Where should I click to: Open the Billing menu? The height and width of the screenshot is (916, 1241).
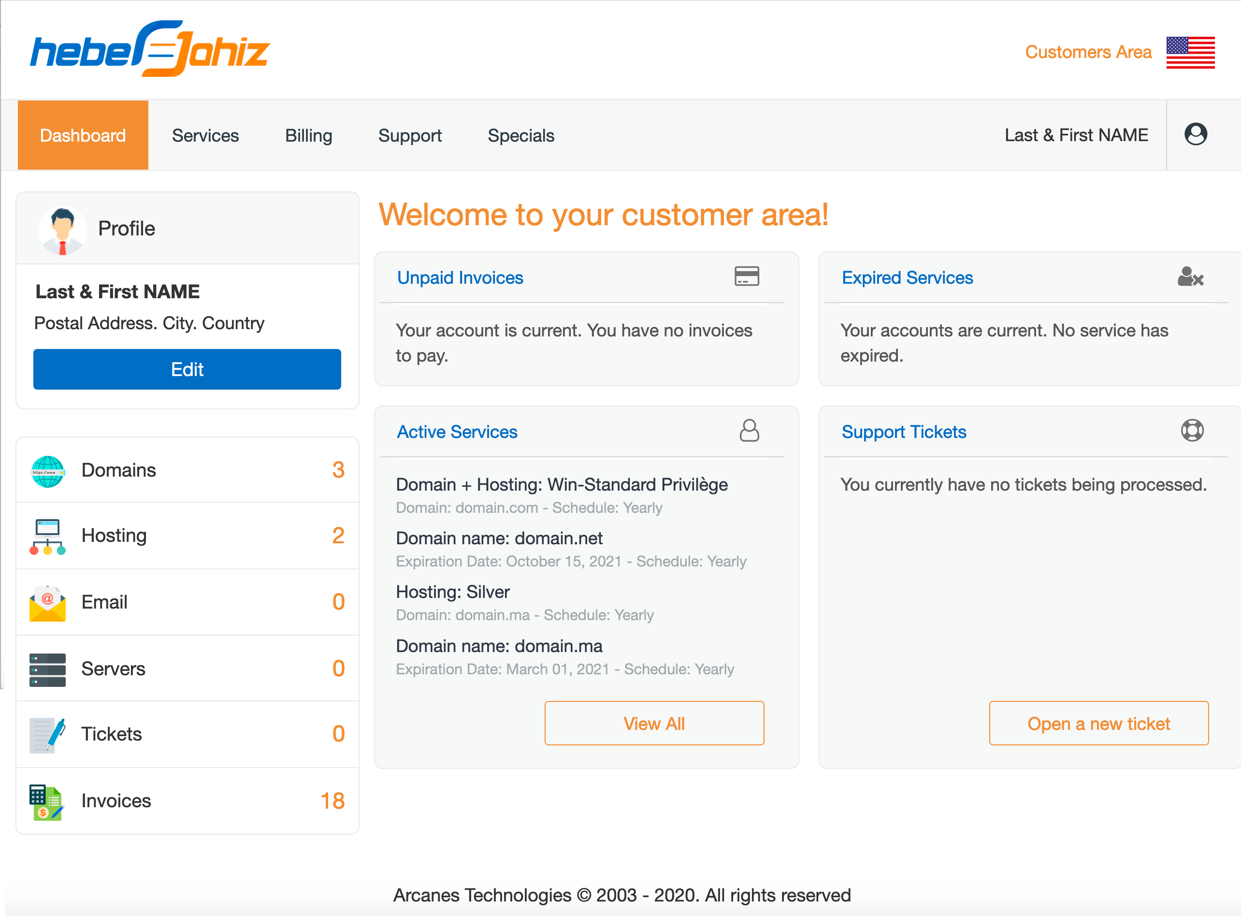click(x=309, y=136)
